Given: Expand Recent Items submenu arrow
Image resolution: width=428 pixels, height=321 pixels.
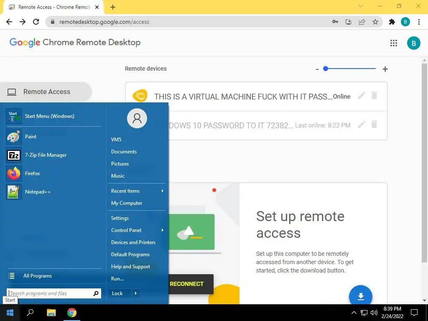Looking at the screenshot, I should [163, 191].
